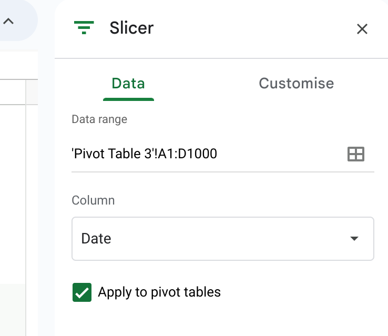Click the green Slicer filter icon
The width and height of the screenshot is (388, 336).
(84, 28)
